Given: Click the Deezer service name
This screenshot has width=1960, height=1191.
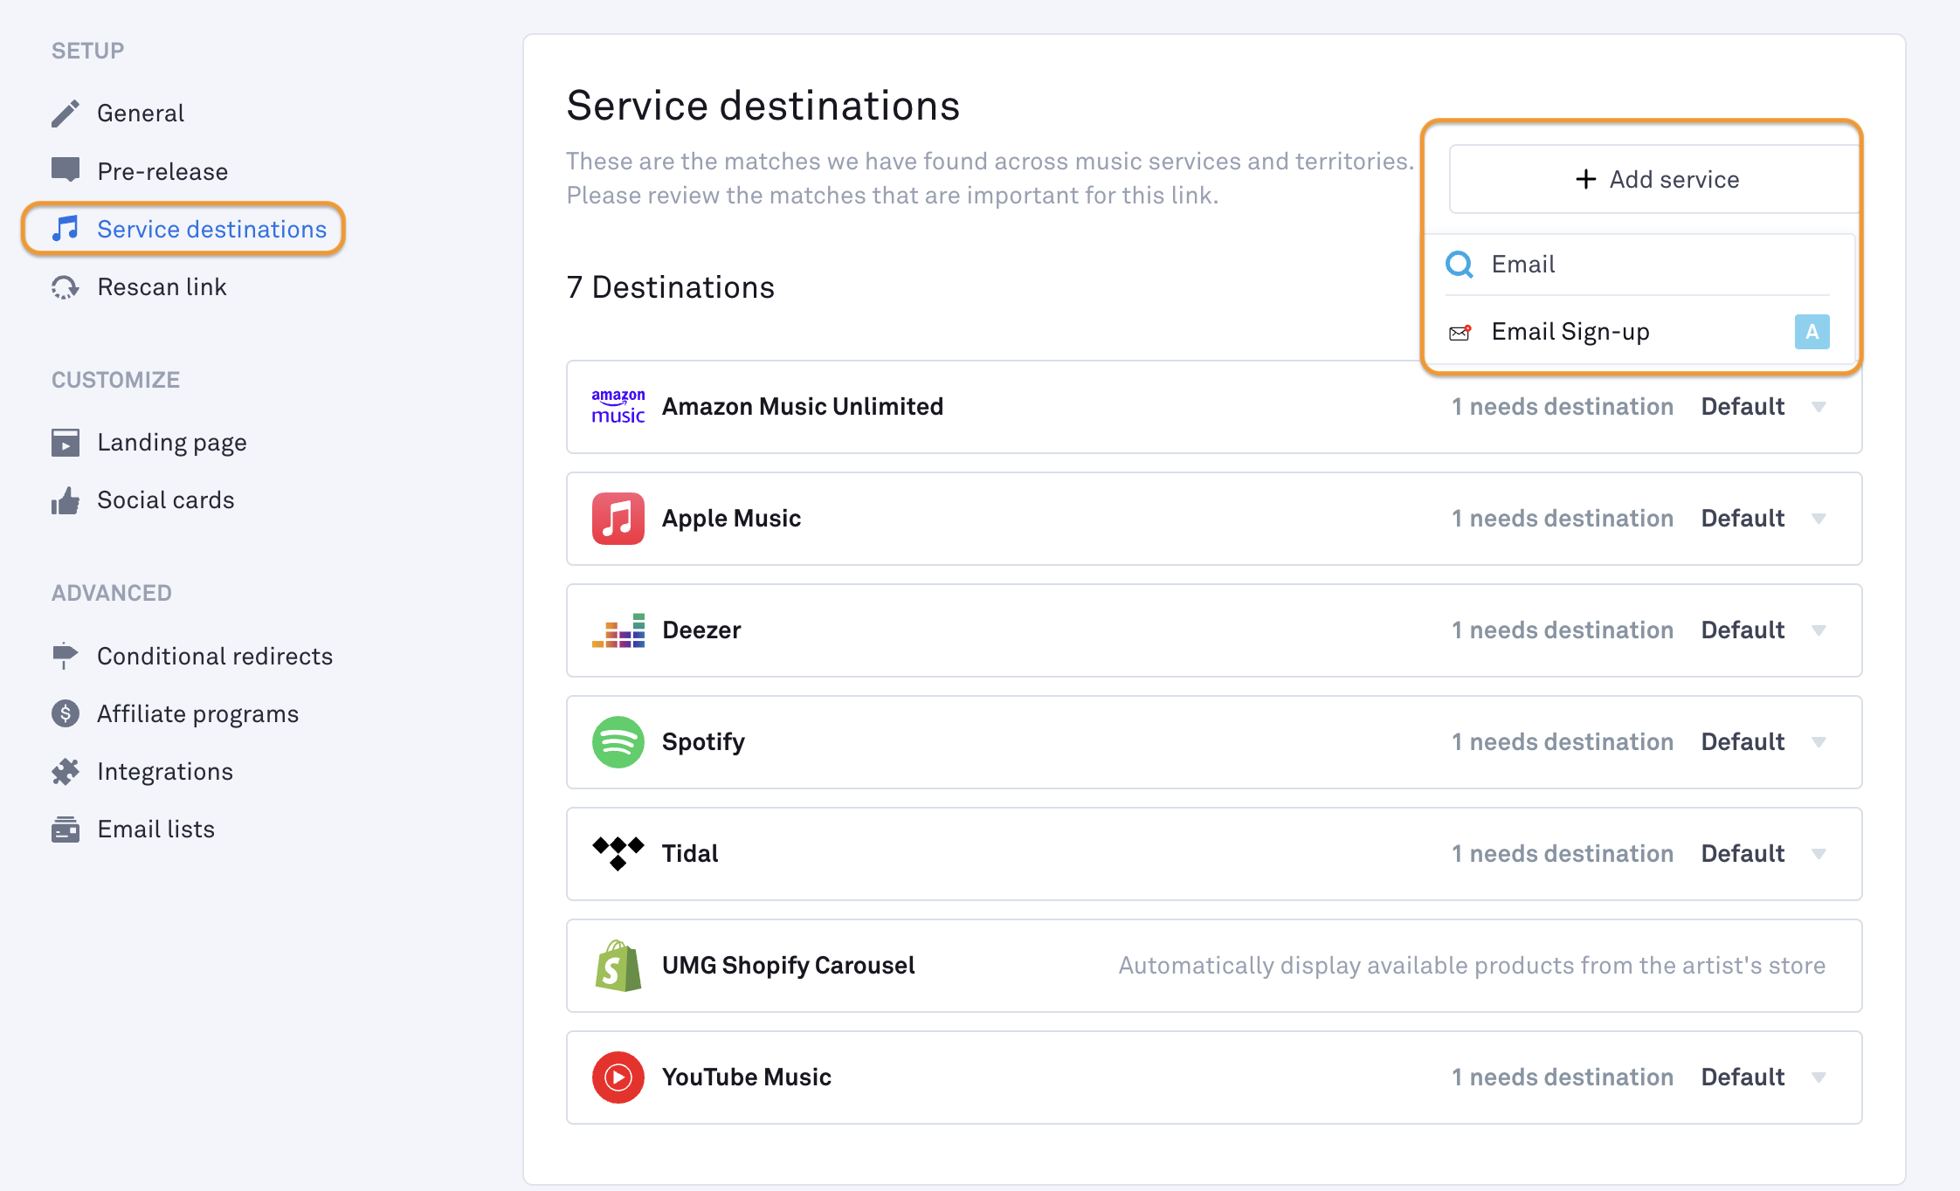Looking at the screenshot, I should click(x=701, y=630).
